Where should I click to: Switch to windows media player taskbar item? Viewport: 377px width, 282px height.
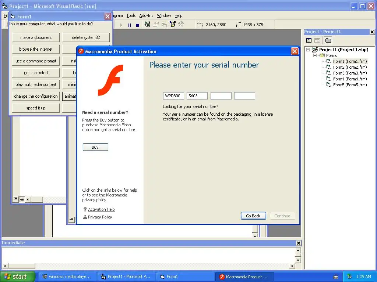(x=67, y=277)
